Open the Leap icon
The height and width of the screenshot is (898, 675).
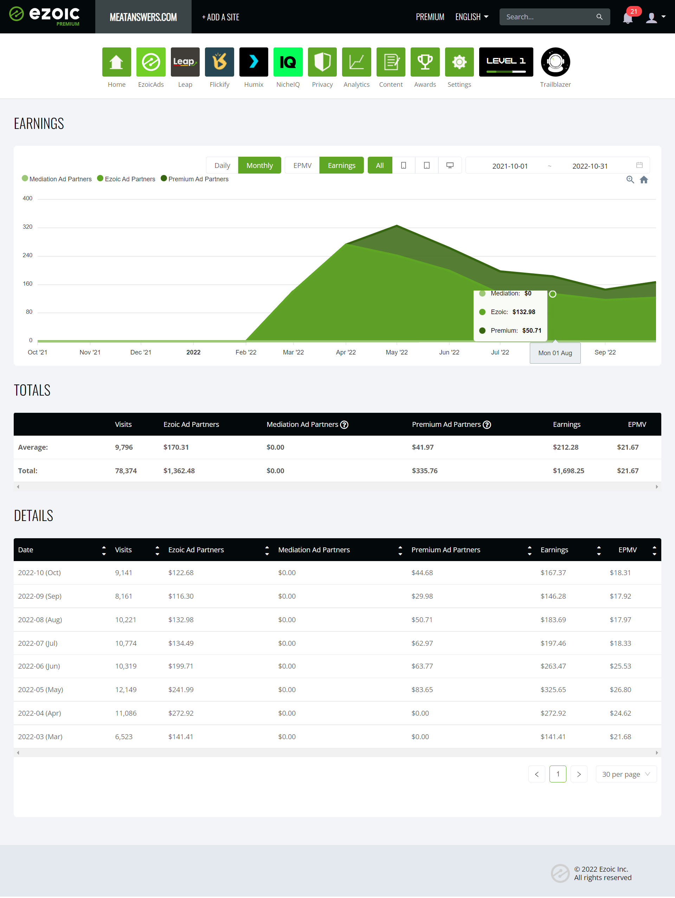tap(185, 62)
